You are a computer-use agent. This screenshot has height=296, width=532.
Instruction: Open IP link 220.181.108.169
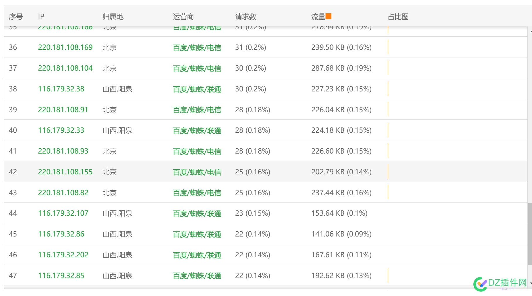point(65,47)
